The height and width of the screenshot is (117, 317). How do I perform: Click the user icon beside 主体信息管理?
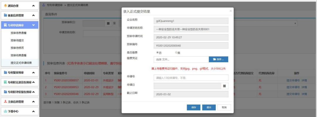coord(5,102)
